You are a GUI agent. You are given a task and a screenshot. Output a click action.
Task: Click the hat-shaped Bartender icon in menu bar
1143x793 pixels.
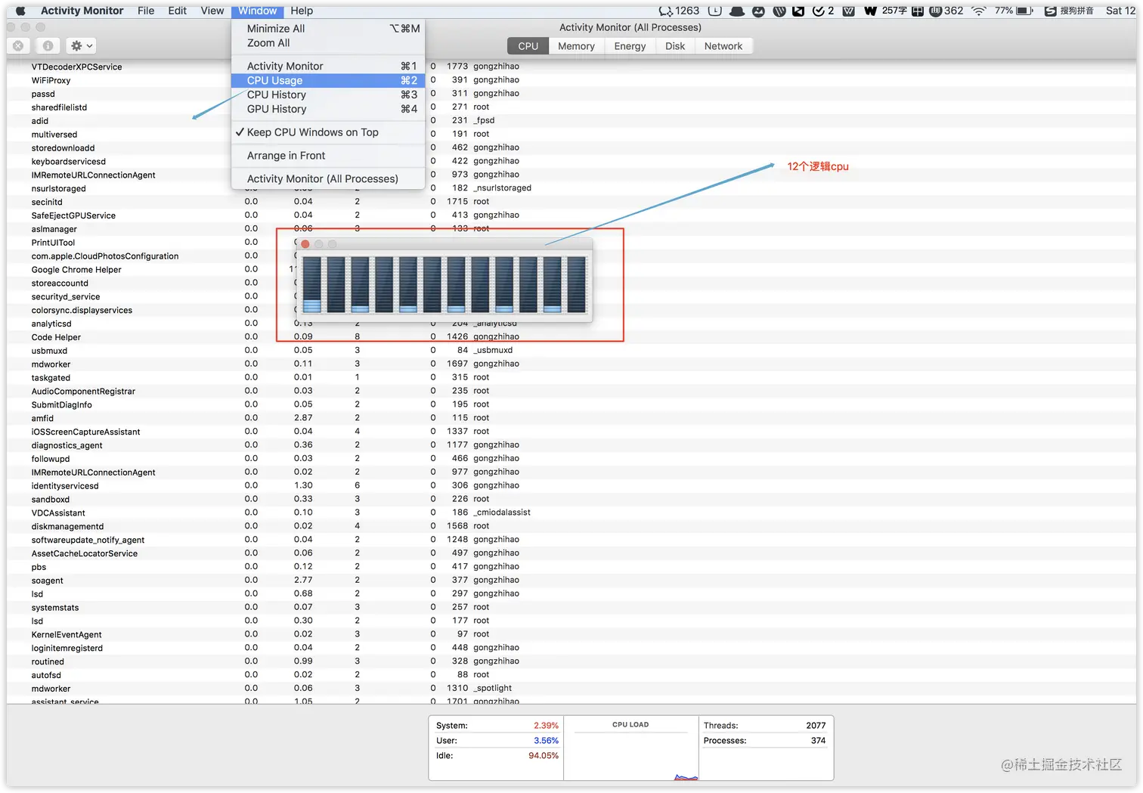pyautogui.click(x=737, y=11)
